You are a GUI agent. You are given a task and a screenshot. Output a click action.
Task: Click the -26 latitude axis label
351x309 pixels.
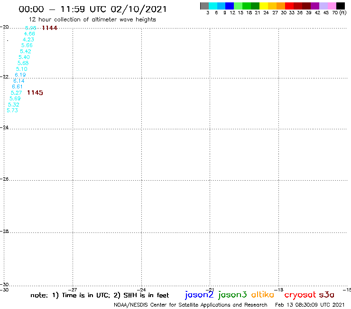point(4,179)
